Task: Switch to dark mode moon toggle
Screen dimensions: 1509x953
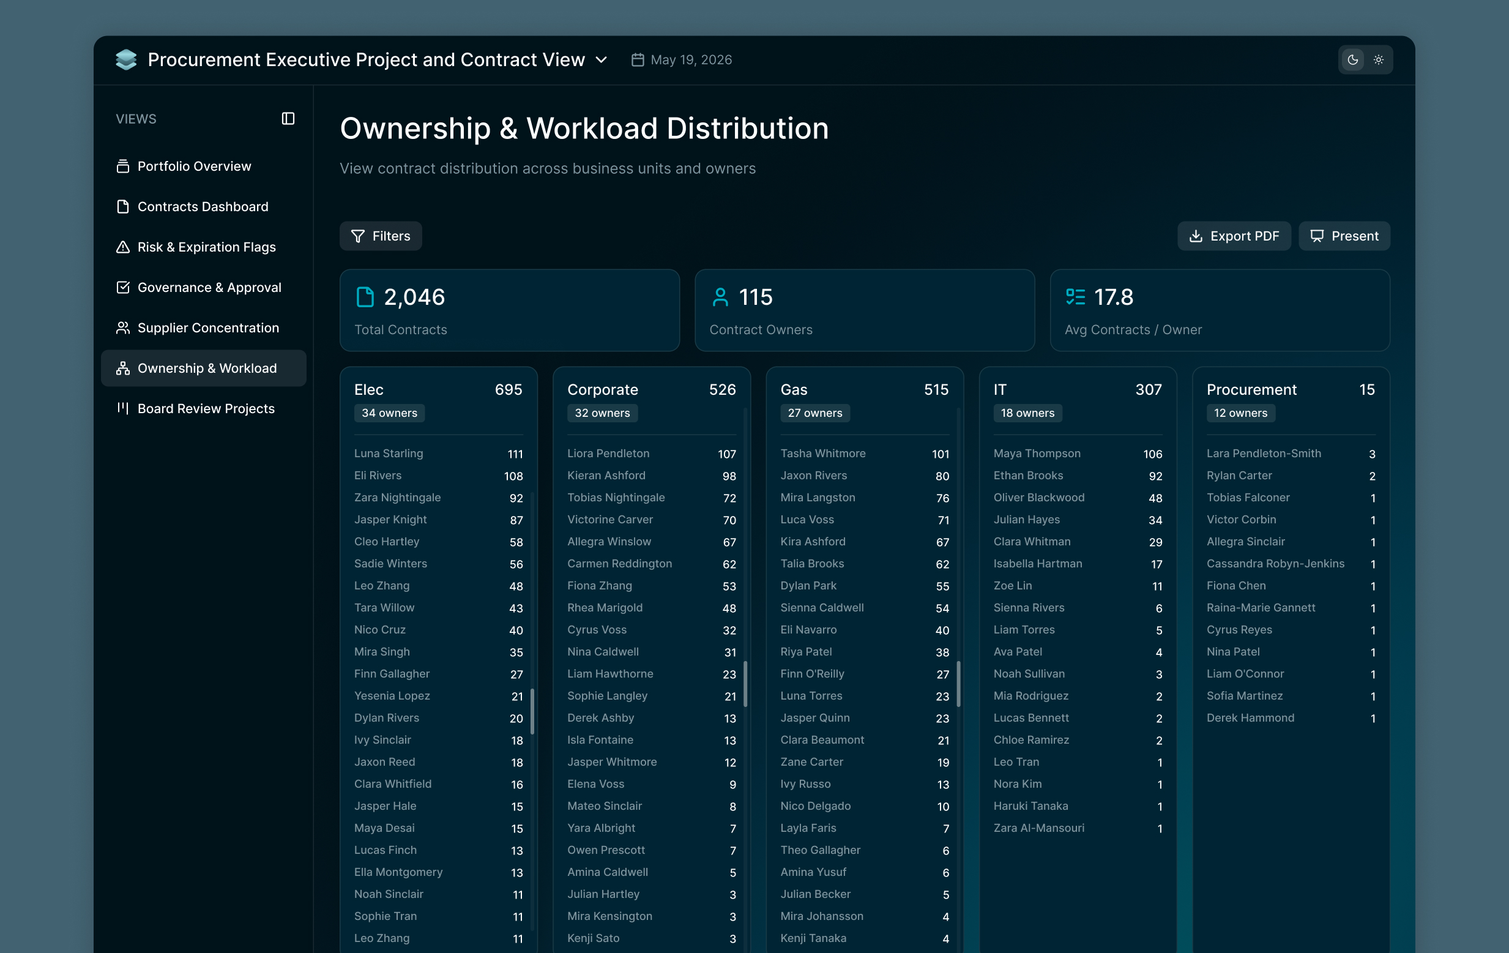Action: pyautogui.click(x=1352, y=59)
